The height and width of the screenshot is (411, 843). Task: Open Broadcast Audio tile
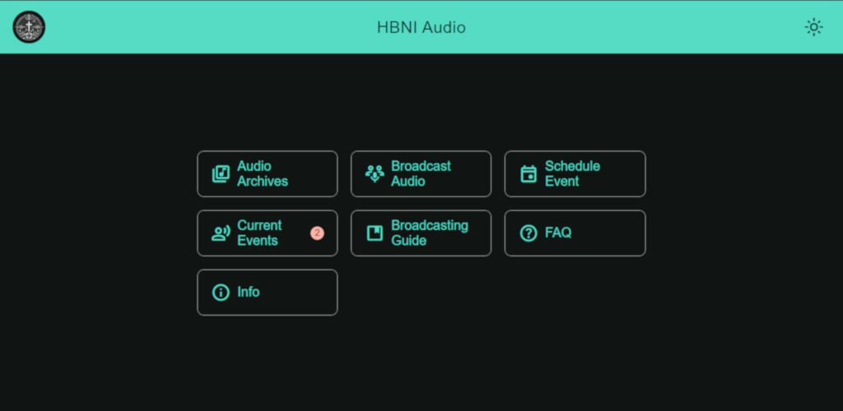pyautogui.click(x=421, y=173)
